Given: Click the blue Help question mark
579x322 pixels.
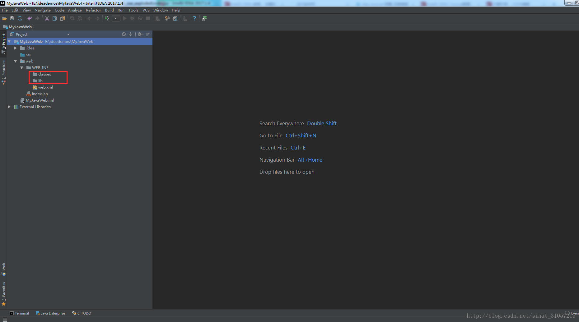Looking at the screenshot, I should (x=194, y=19).
